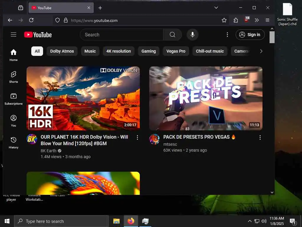Open Firefox View tabs icon

[x=21, y=8]
